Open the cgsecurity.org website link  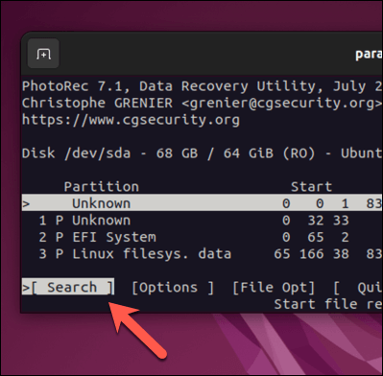pos(131,120)
